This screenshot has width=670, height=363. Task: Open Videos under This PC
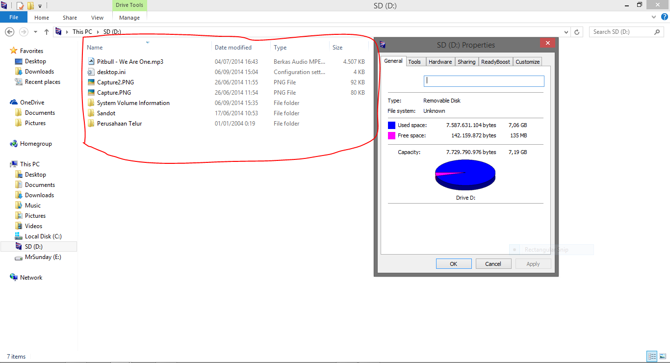pos(33,226)
